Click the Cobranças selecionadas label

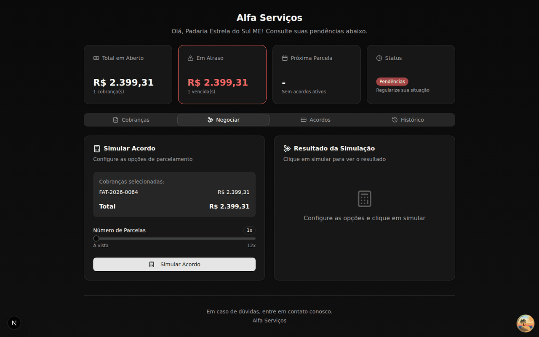132,182
